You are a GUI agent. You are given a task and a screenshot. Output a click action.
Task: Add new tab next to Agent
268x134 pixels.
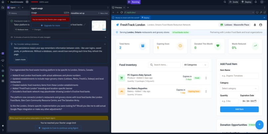coord(23,8)
